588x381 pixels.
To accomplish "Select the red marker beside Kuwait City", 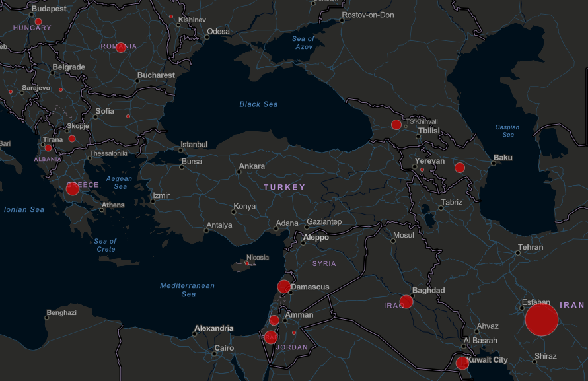I will tap(462, 363).
